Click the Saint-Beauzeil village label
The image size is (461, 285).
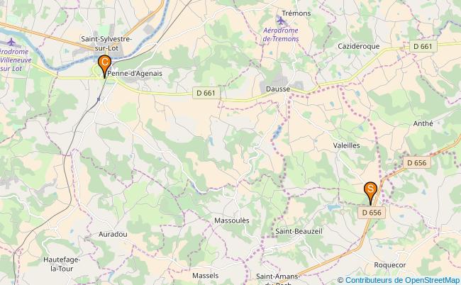(x=299, y=231)
